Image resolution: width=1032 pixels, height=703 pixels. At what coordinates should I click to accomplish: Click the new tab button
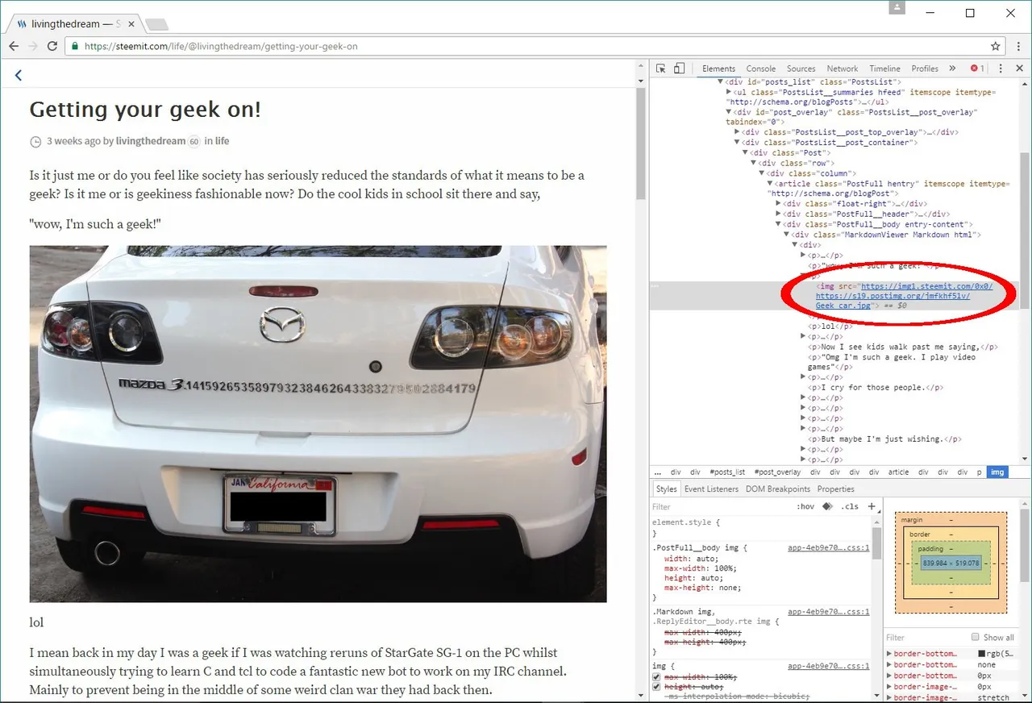(x=156, y=24)
